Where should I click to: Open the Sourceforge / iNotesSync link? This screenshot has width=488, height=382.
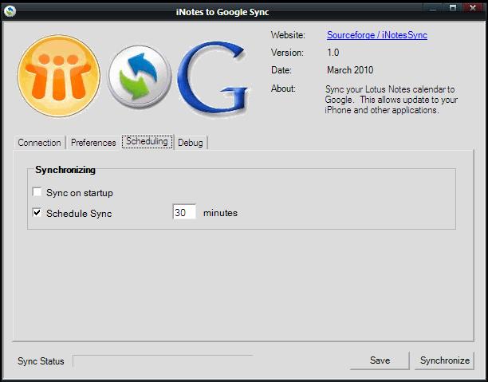tap(377, 35)
